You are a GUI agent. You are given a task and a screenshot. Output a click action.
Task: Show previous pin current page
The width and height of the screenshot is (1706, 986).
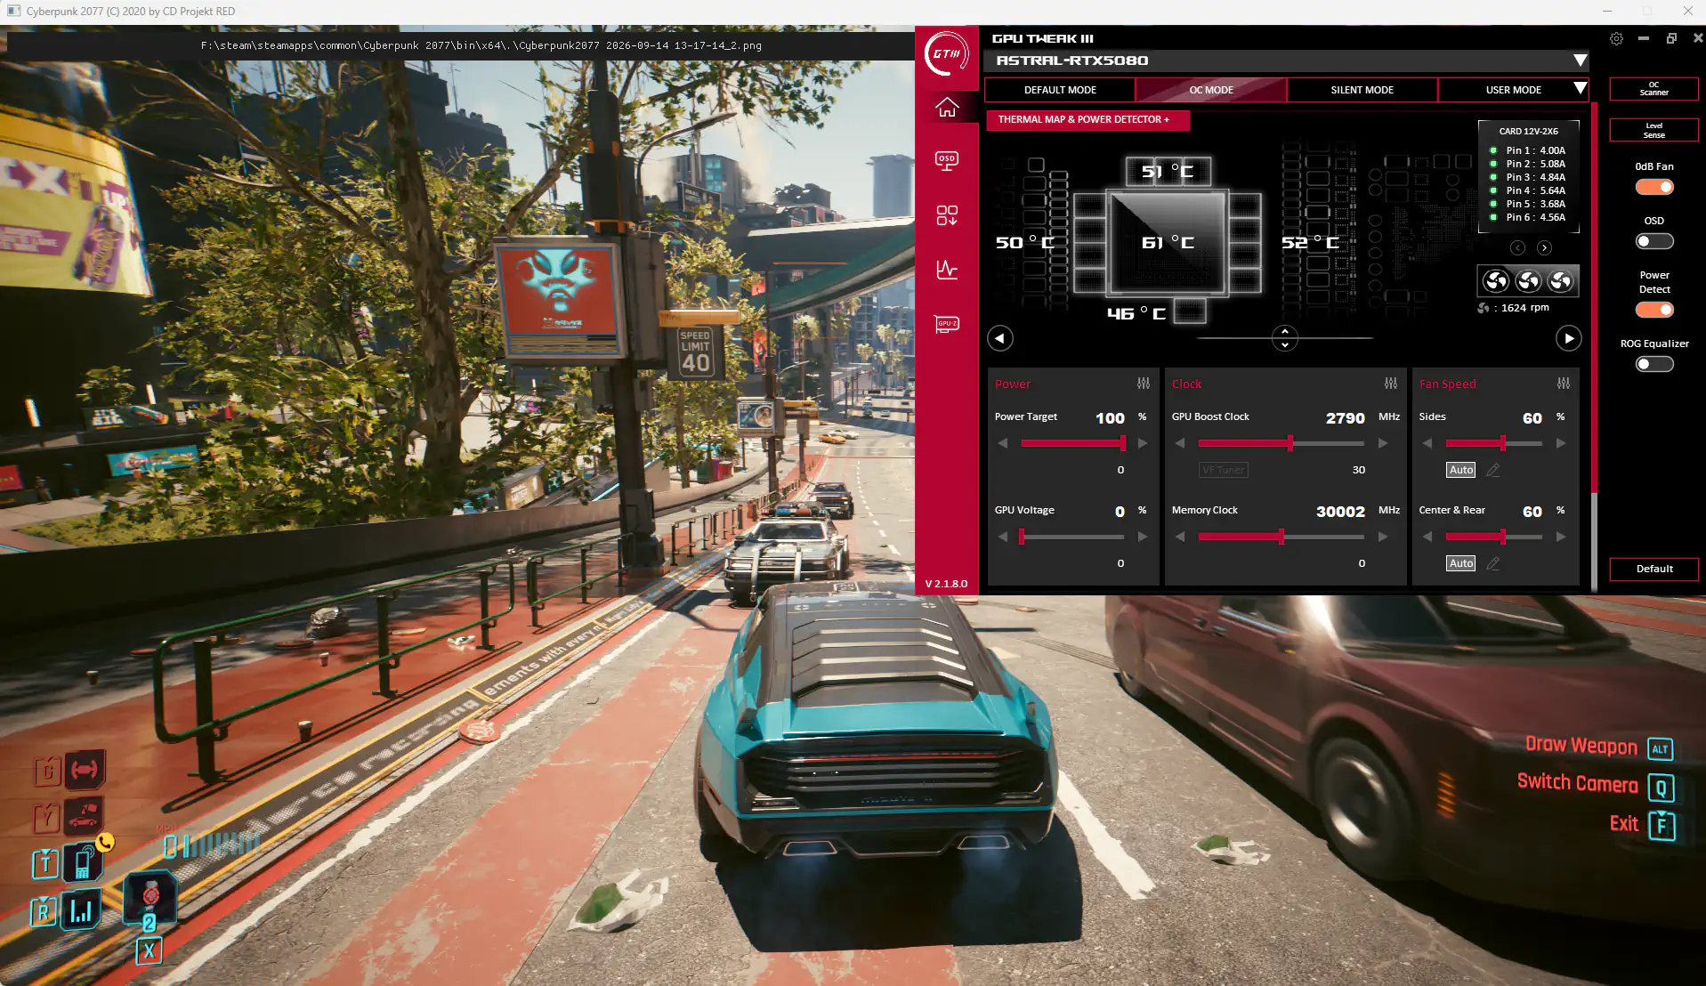(1518, 248)
